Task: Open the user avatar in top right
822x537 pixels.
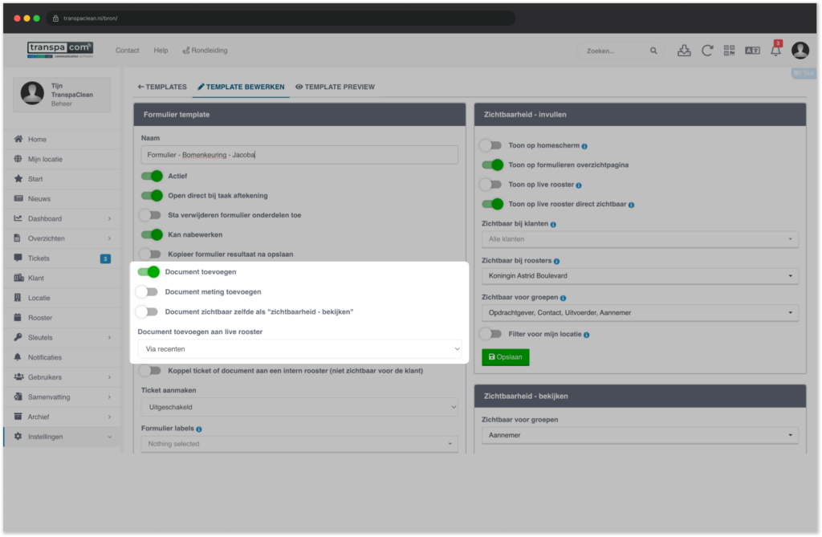Action: pos(800,51)
